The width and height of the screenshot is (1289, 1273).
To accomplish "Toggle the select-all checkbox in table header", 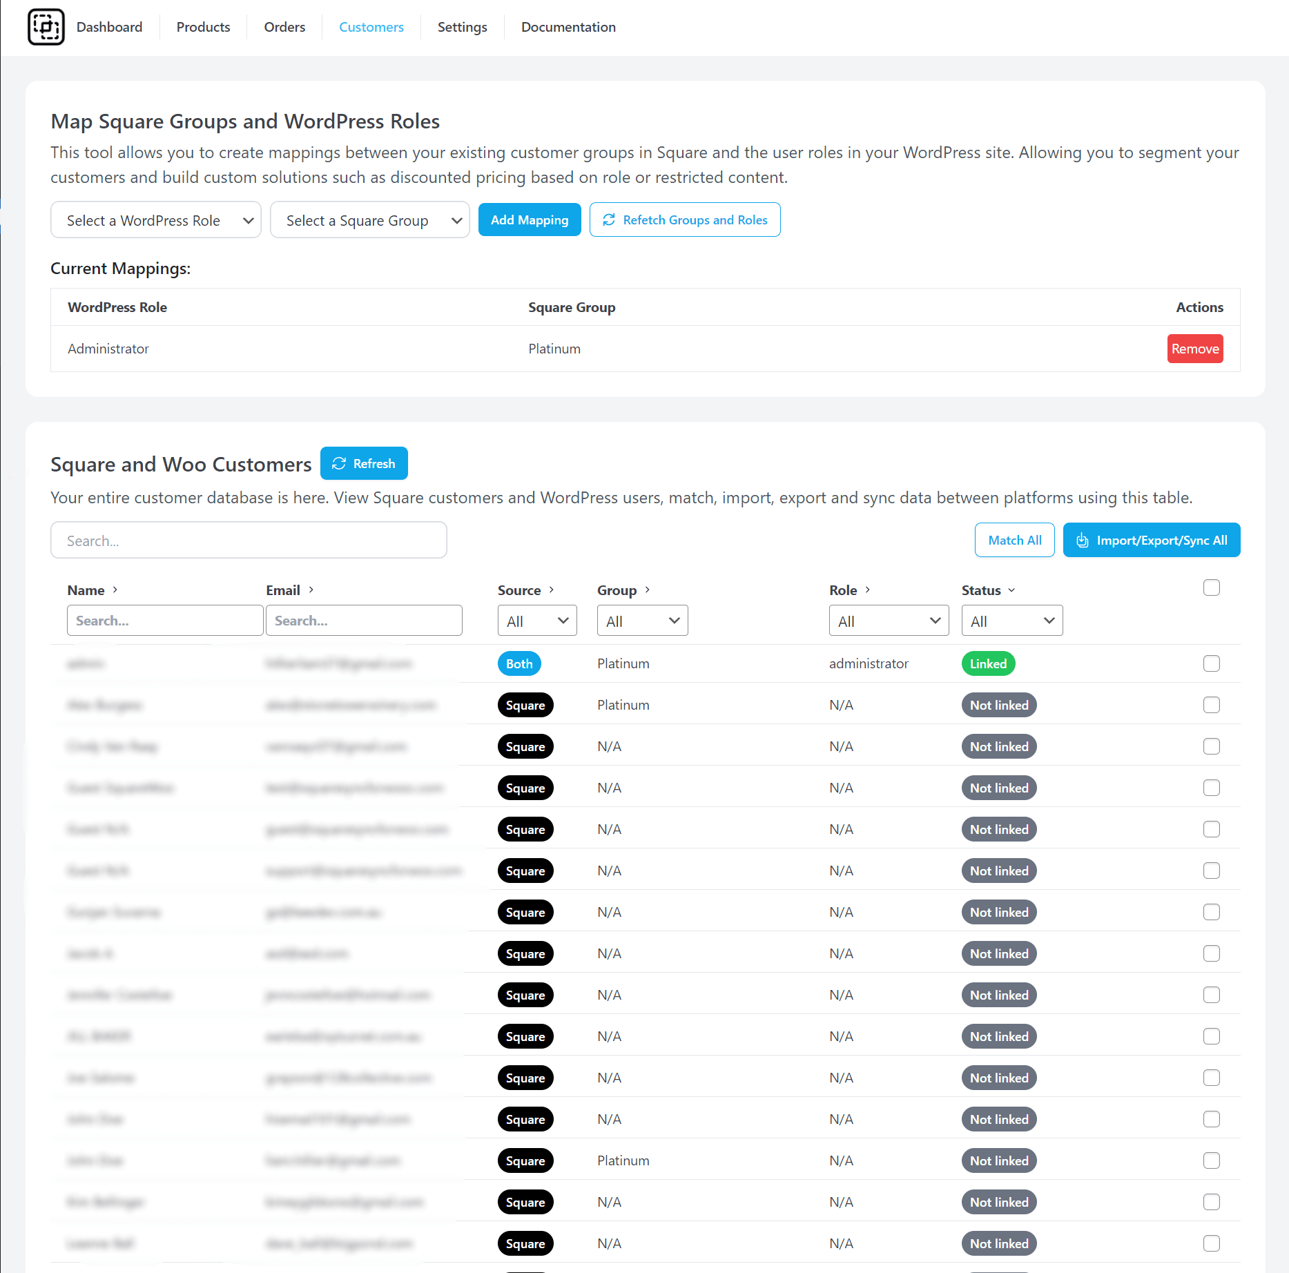I will (1212, 587).
